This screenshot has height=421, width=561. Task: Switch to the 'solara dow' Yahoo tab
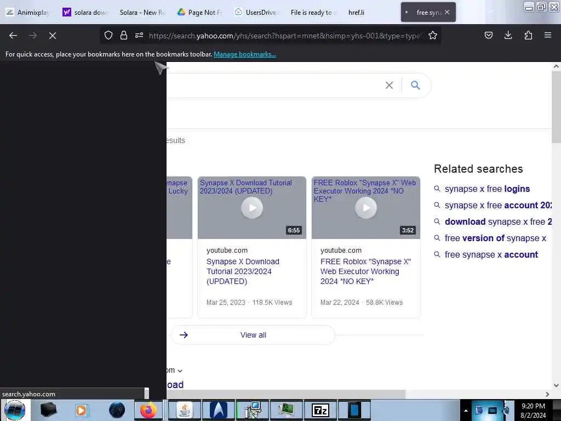pyautogui.click(x=85, y=12)
